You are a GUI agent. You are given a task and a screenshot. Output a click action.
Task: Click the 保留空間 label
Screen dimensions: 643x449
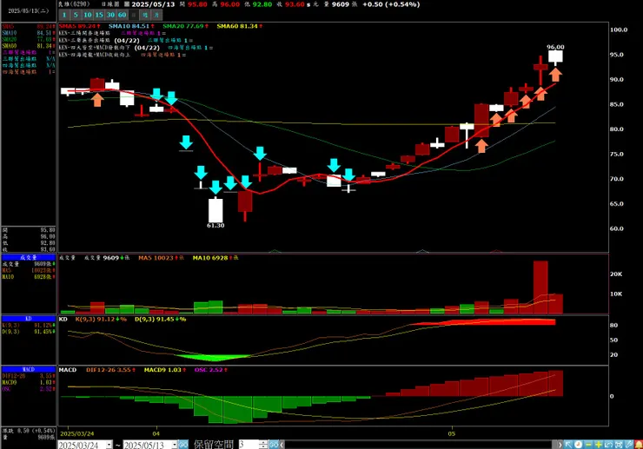pos(213,445)
